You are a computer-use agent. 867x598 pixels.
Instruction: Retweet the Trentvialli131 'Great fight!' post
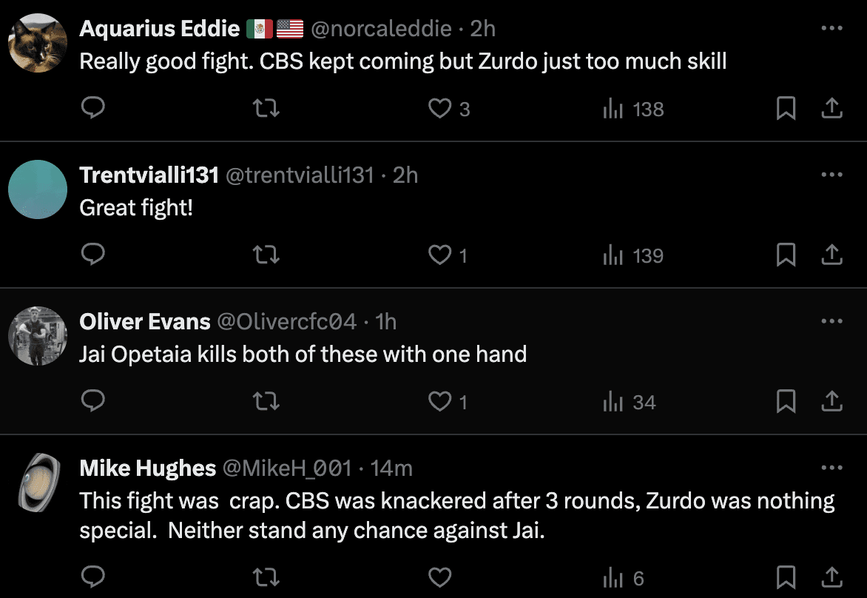coord(266,255)
